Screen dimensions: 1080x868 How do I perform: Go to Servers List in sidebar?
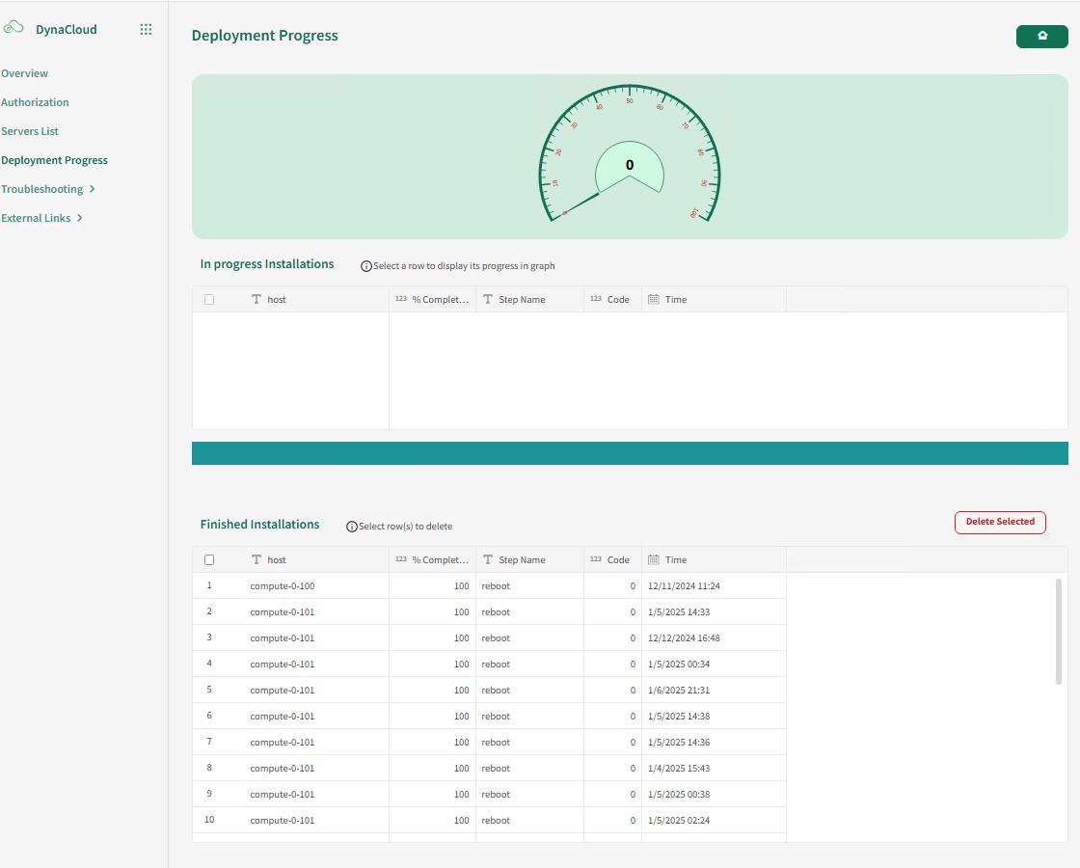pos(30,131)
